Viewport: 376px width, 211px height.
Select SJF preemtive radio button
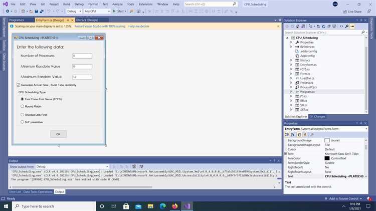[x=22, y=122]
